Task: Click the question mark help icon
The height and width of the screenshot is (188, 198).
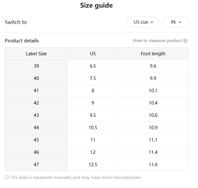Action: point(185,41)
